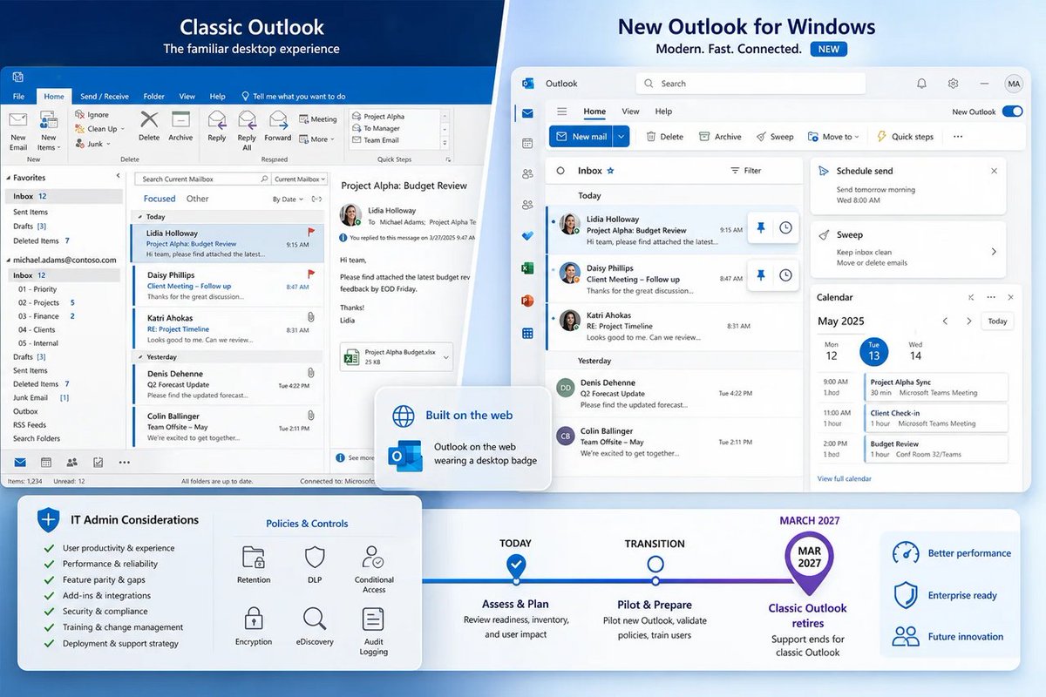The height and width of the screenshot is (697, 1046).
Task: Open the settings gear in New Outlook
Action: tap(954, 84)
